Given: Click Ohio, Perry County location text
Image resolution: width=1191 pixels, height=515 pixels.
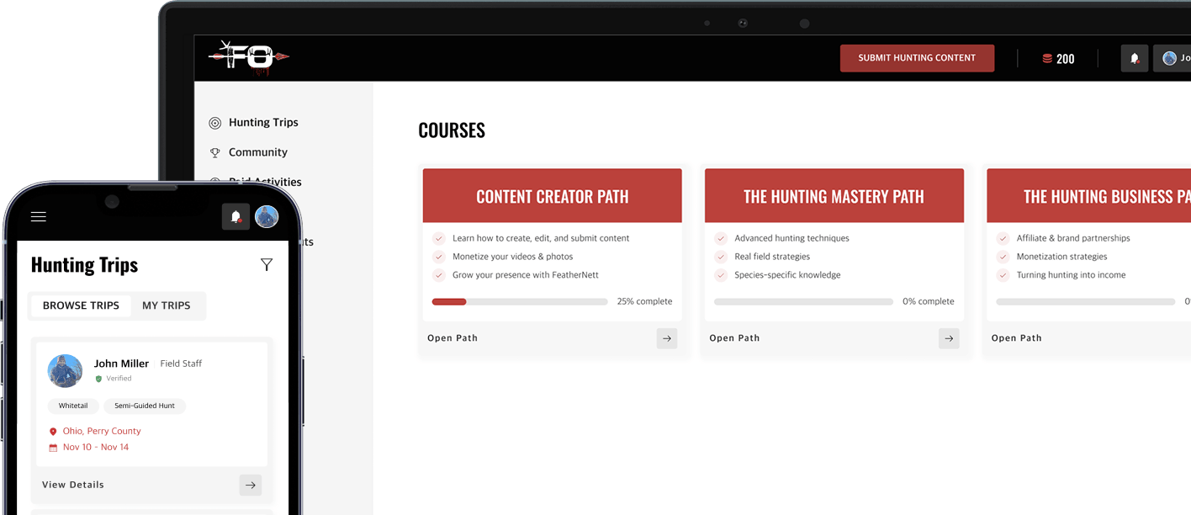Looking at the screenshot, I should pyautogui.click(x=102, y=431).
